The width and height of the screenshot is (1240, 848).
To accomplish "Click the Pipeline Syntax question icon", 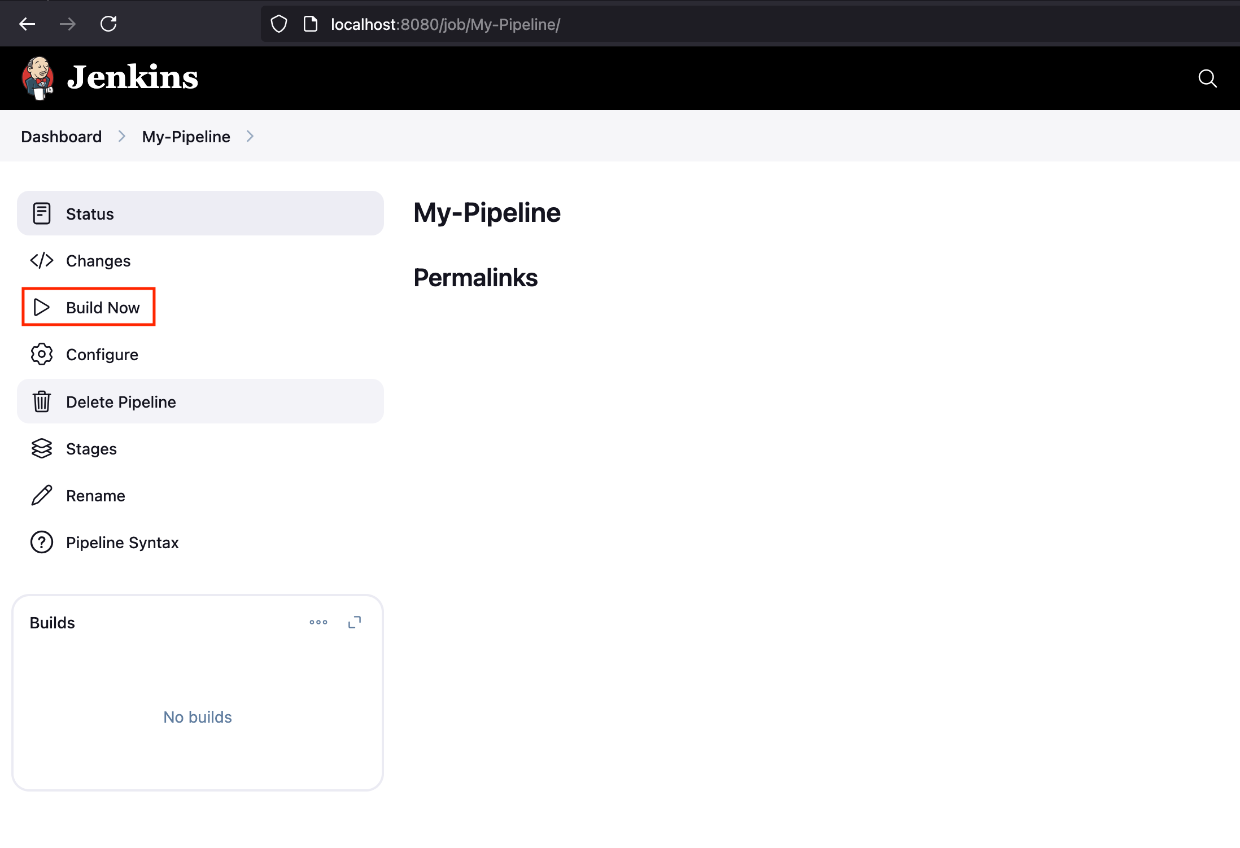I will (x=42, y=542).
